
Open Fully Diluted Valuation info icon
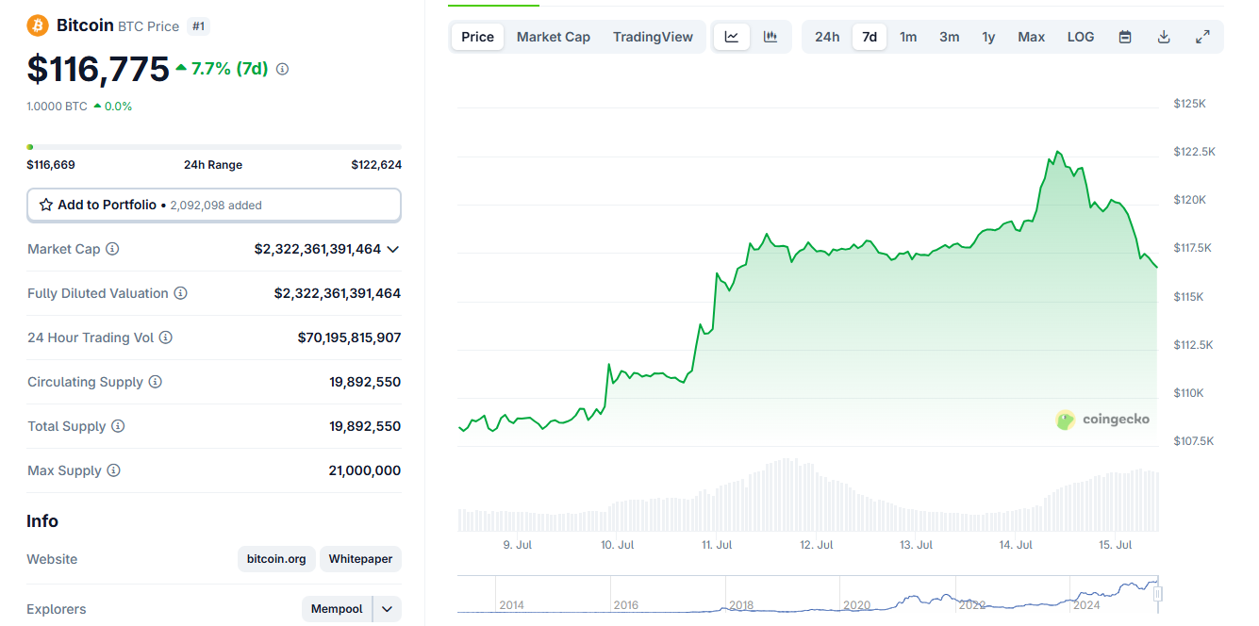[x=180, y=293]
